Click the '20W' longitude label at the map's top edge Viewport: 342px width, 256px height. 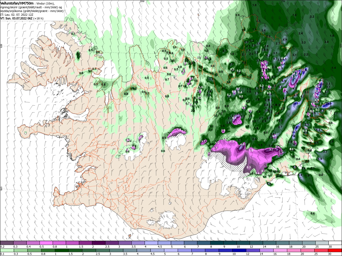point(142,1)
